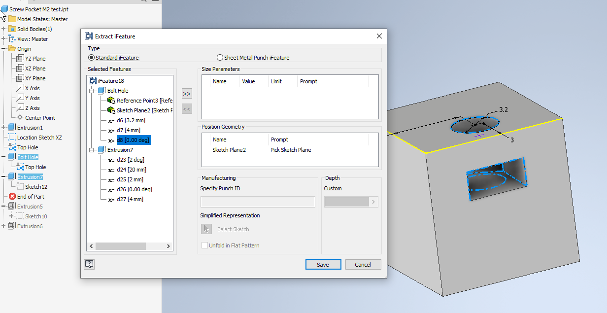Collapse Extrusion7 node in browser
The image size is (607, 313).
click(3, 177)
